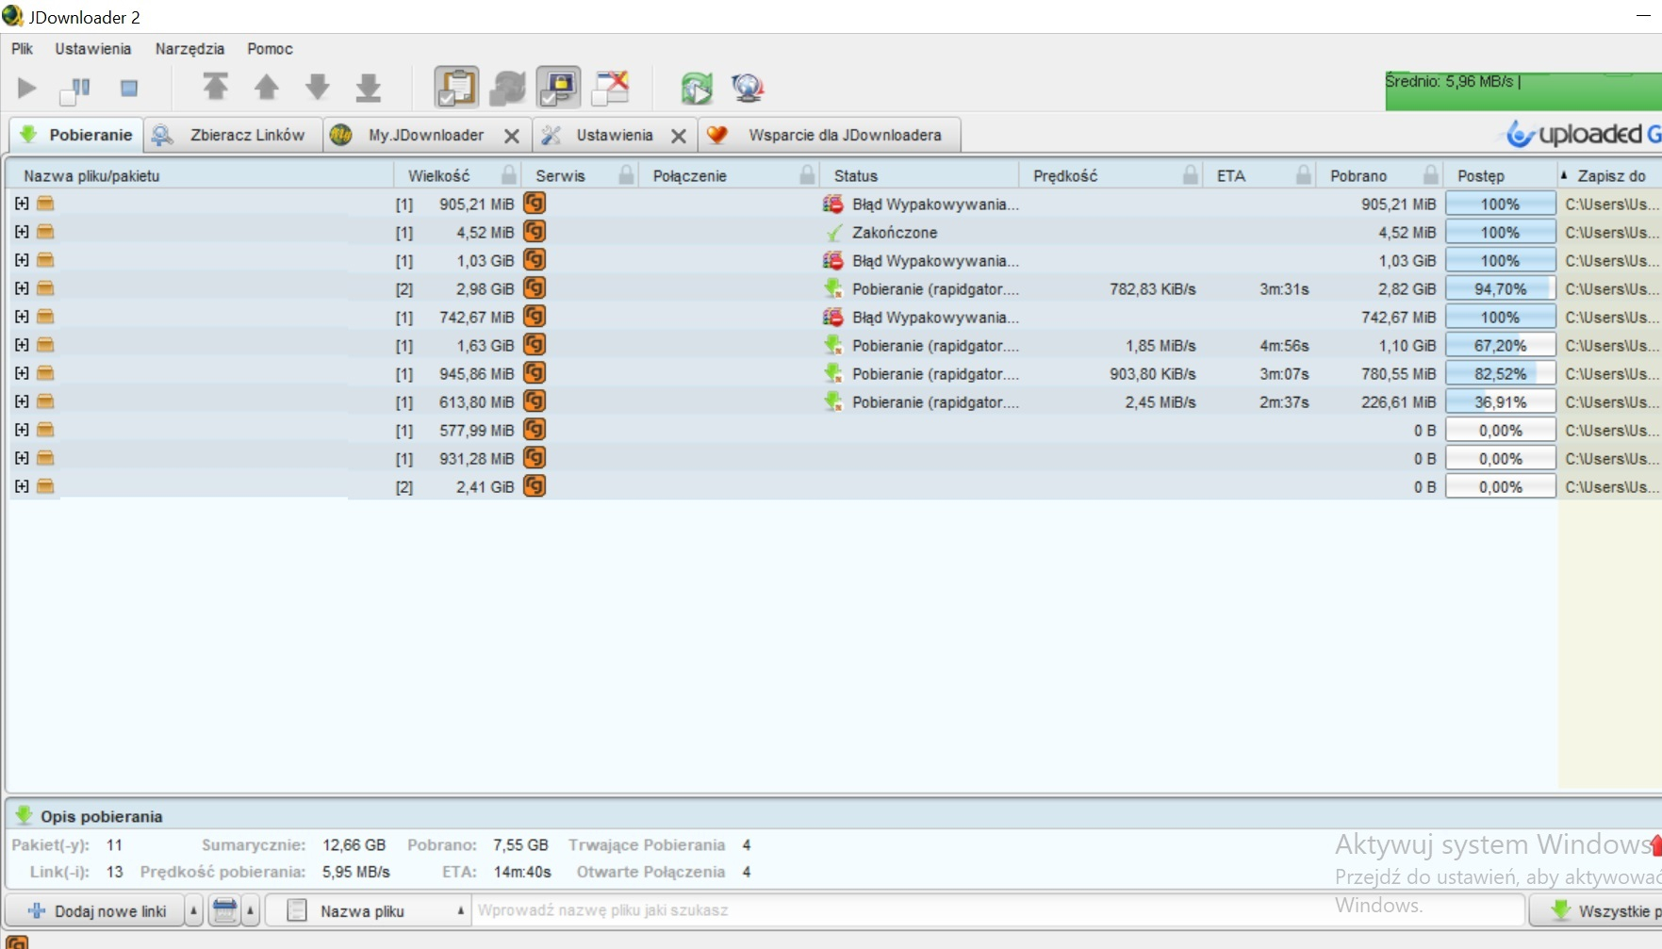Move selection to bottom of list
Image resolution: width=1662 pixels, height=949 pixels.
point(369,88)
